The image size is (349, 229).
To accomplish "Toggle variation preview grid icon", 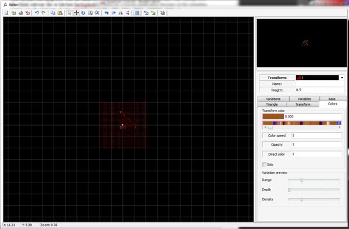I will click(137, 13).
